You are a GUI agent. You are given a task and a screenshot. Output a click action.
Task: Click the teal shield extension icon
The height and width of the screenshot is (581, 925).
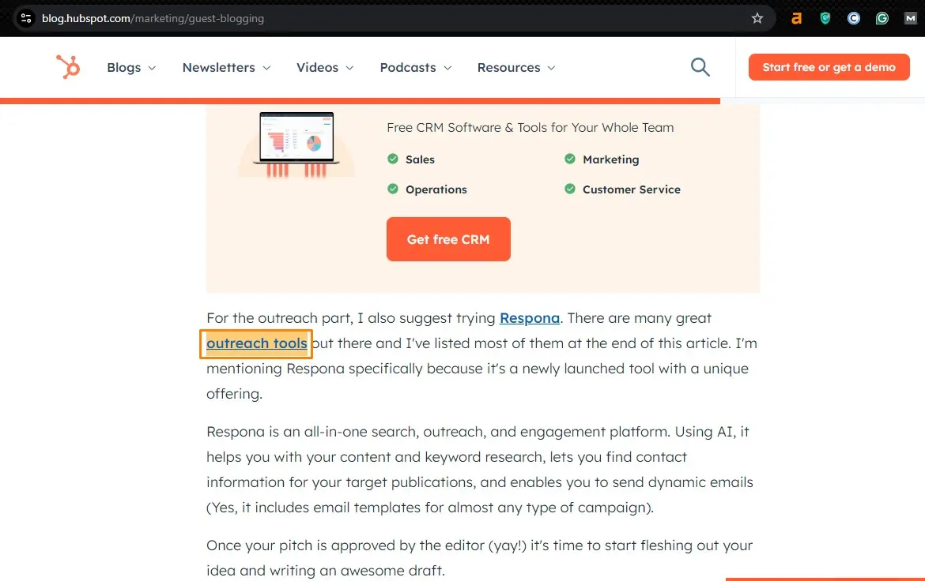pos(825,18)
